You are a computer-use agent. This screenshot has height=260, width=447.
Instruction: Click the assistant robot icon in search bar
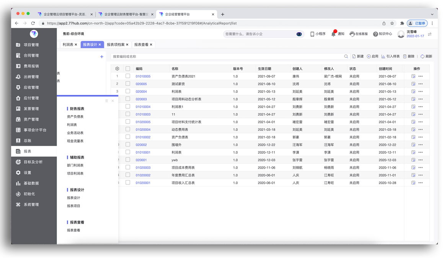point(299,34)
